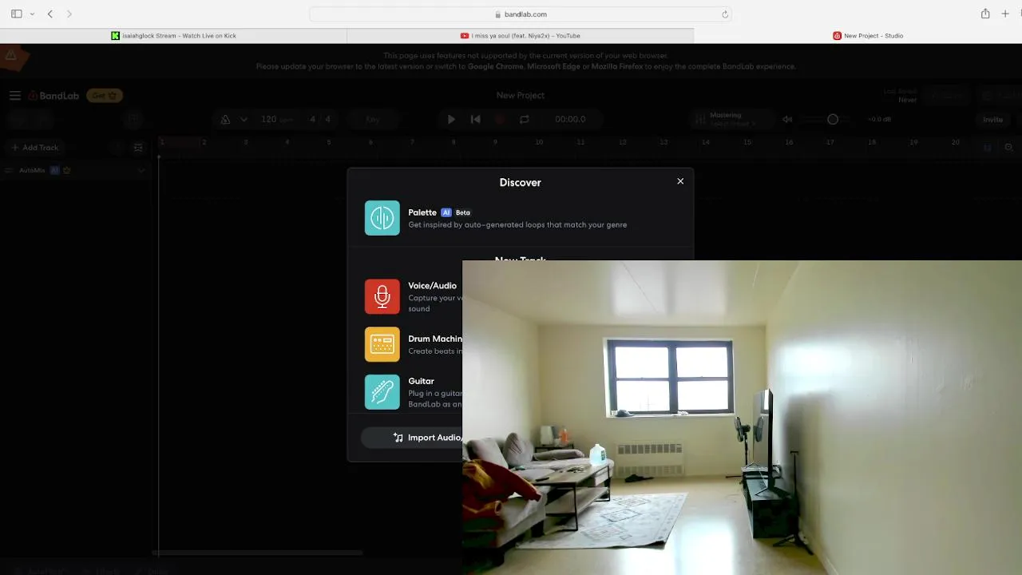The image size is (1022, 575).
Task: Click the Google Chrome link in warning
Action: tap(495, 66)
